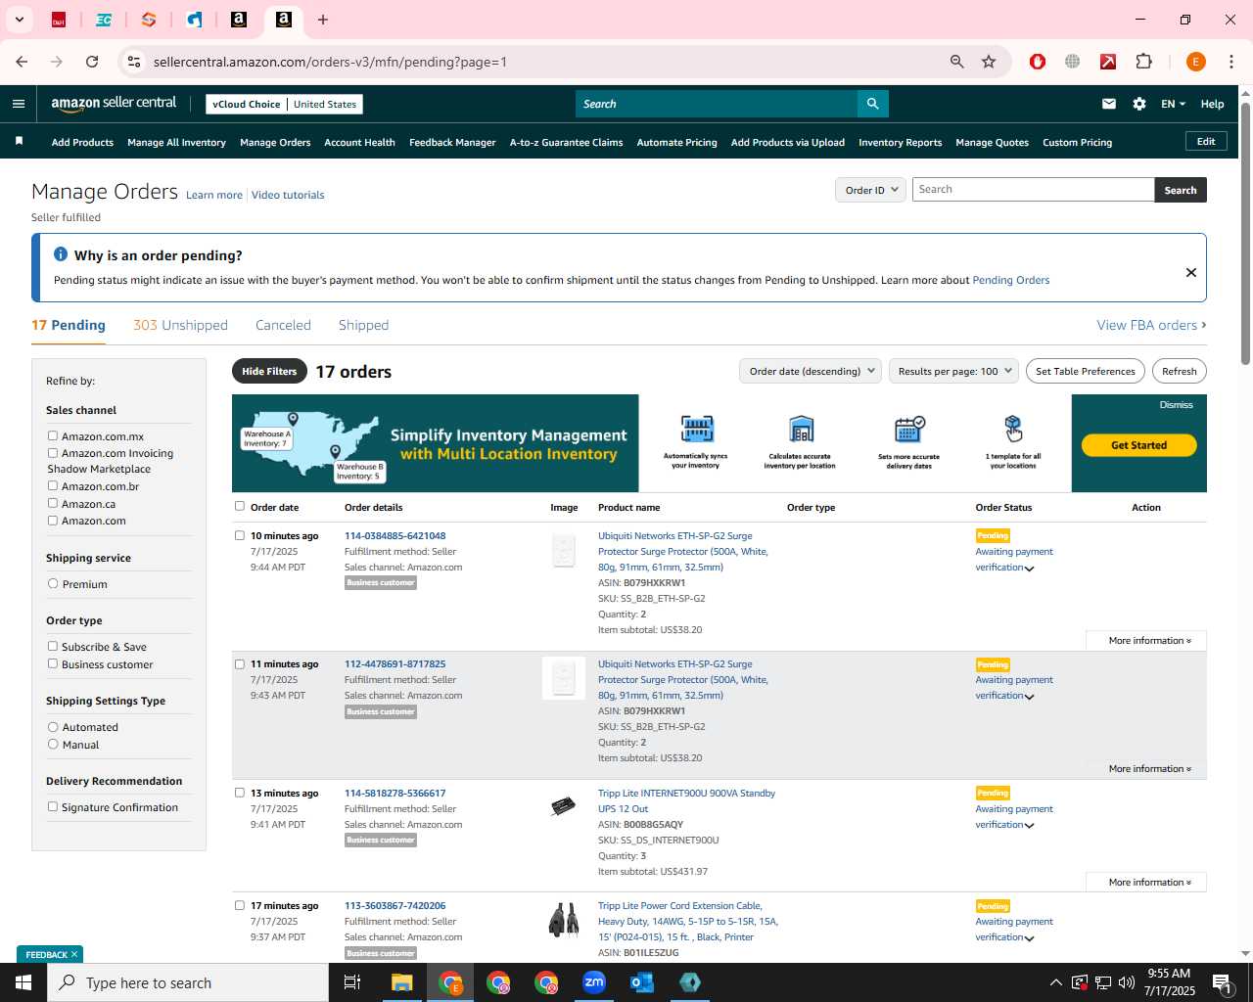Open a new browser tab
The width and height of the screenshot is (1253, 1002).
coord(323,20)
